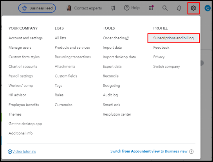Click the help icon beside Business view
Image resolution: width=213 pixels, height=162 pixels.
pos(191,151)
